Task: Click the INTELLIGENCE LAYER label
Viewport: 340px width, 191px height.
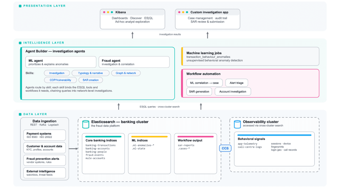Action: pyautogui.click(x=44, y=43)
